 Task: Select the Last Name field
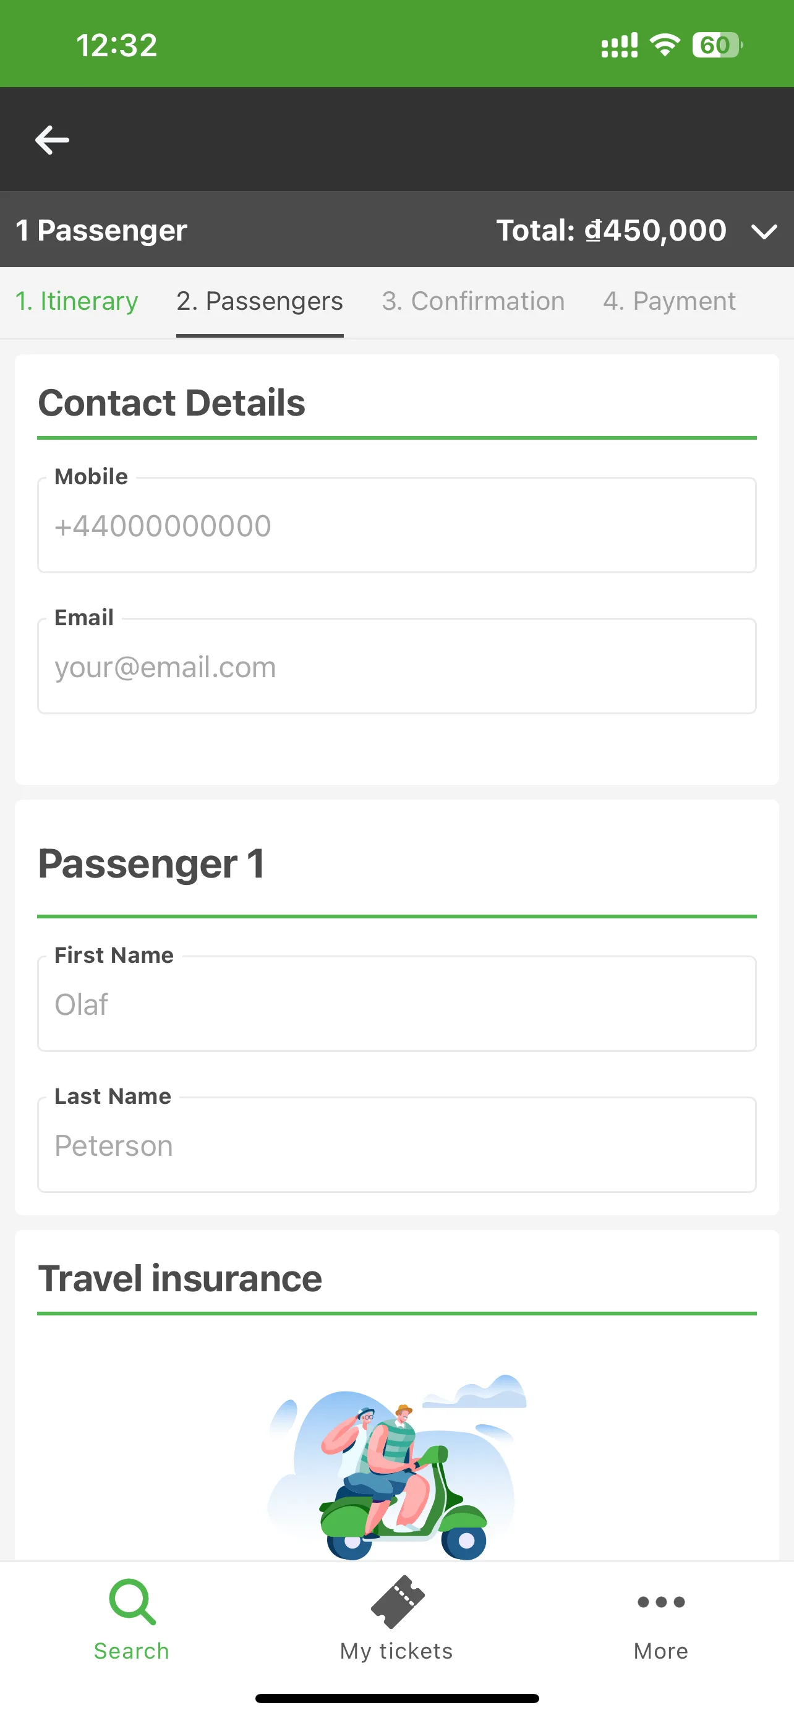(396, 1145)
